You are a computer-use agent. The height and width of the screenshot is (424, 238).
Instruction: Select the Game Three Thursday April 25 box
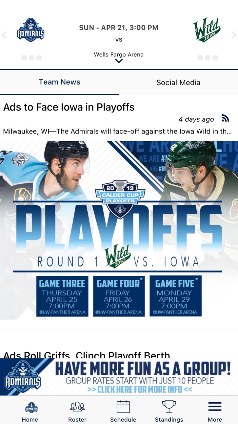62,296
